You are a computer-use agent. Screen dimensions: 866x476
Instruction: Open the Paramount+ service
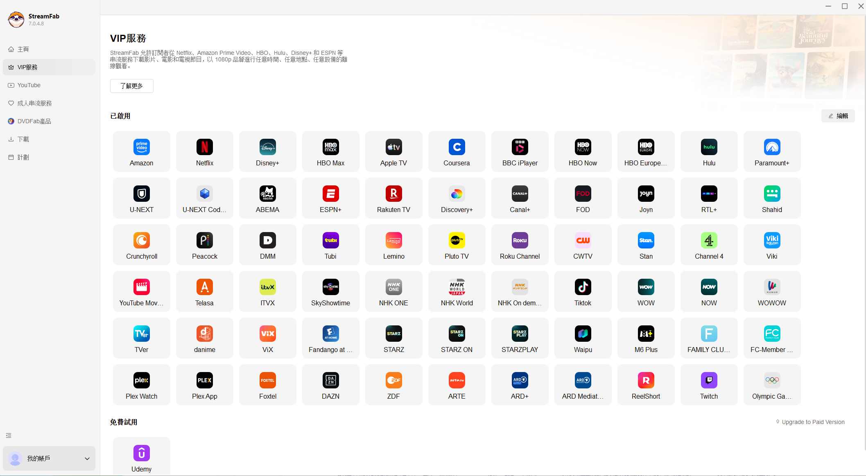click(772, 151)
